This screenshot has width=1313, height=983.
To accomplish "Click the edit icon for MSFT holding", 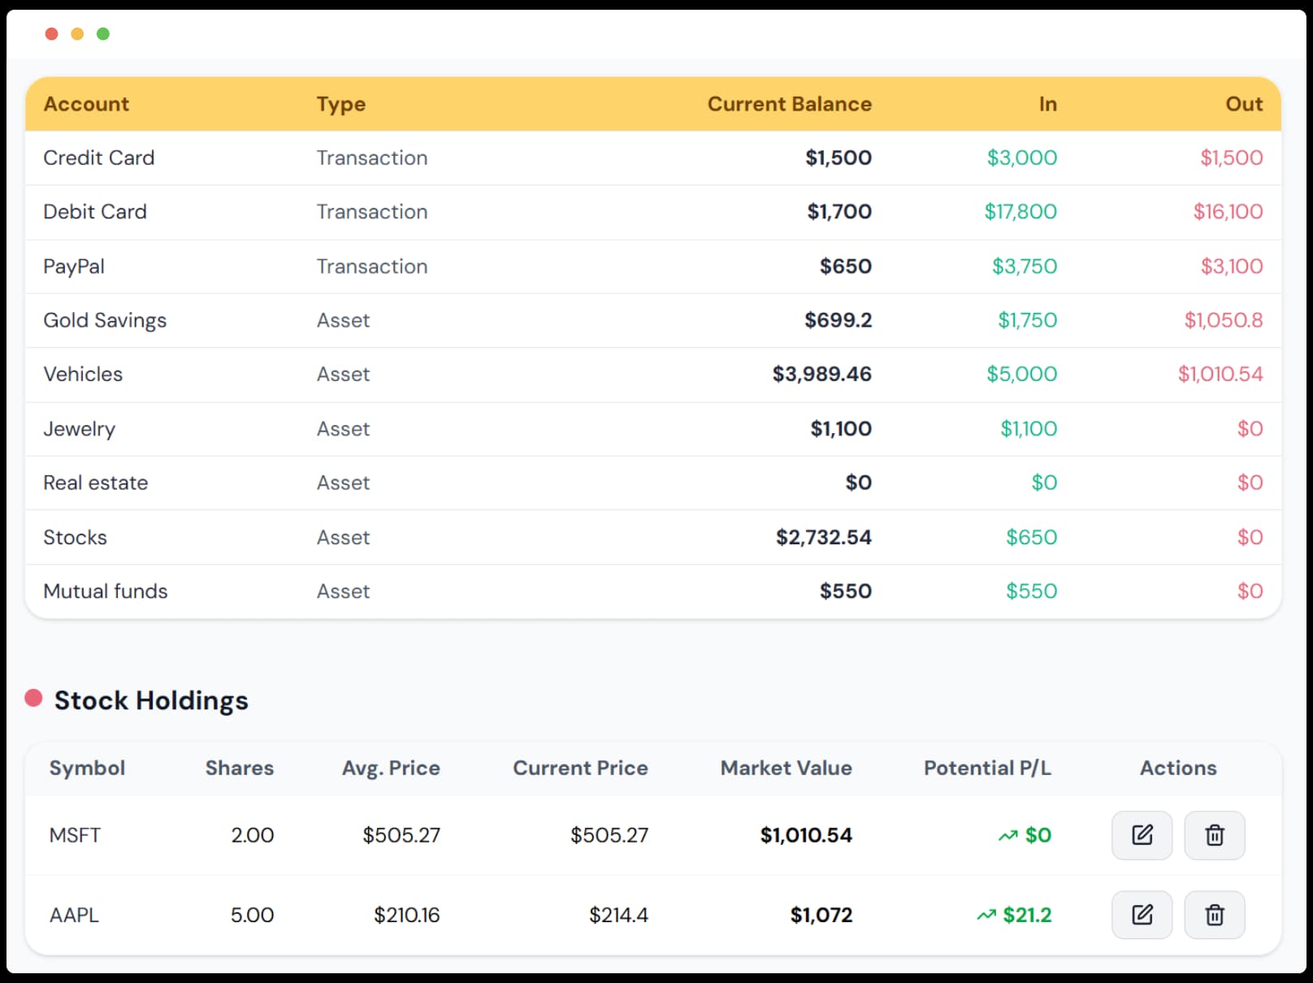I will coord(1142,834).
